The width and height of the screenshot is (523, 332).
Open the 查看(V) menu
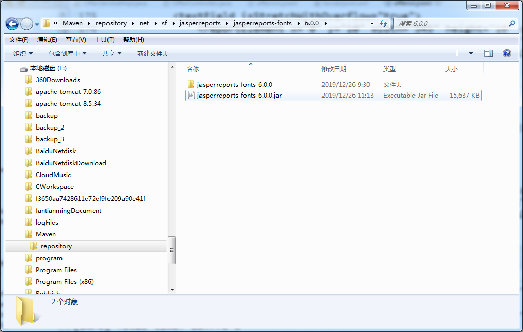tap(76, 40)
